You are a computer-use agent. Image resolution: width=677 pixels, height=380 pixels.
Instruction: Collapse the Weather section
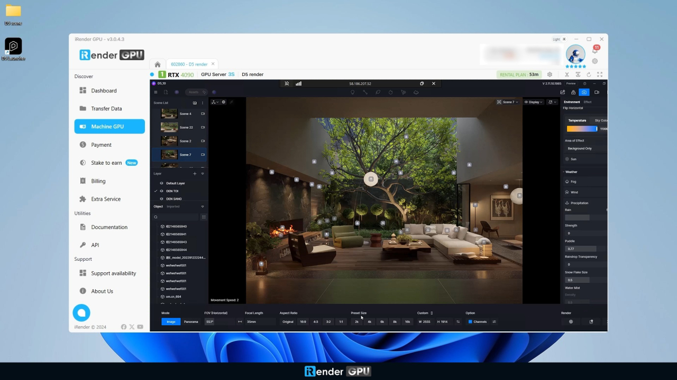click(564, 172)
